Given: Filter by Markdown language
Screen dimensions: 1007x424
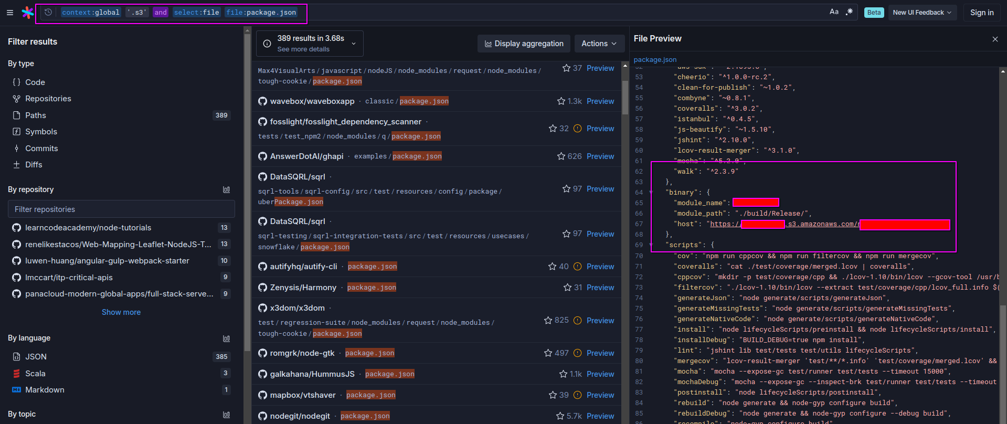Looking at the screenshot, I should click(x=121, y=390).
